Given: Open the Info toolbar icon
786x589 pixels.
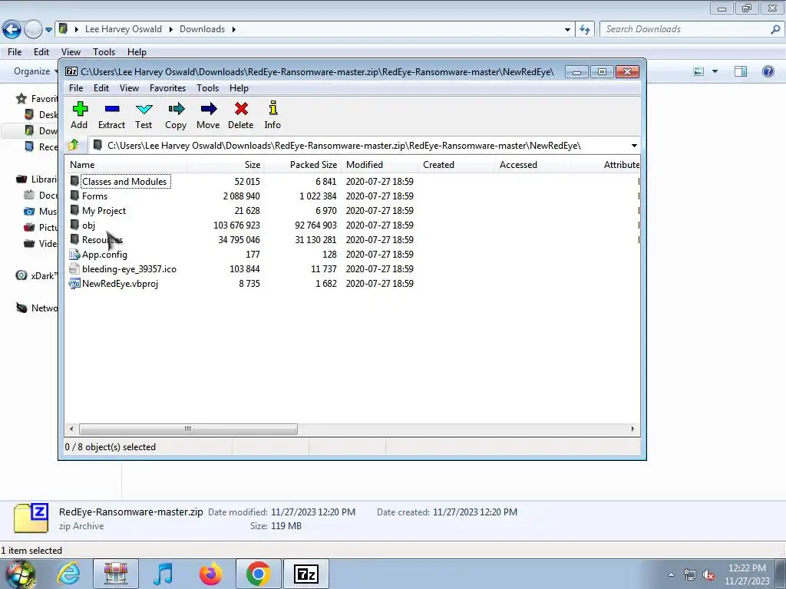Looking at the screenshot, I should pyautogui.click(x=272, y=108).
